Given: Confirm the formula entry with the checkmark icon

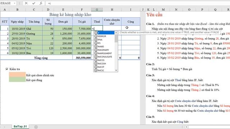Looking at the screenshot, I should pos(34,3).
